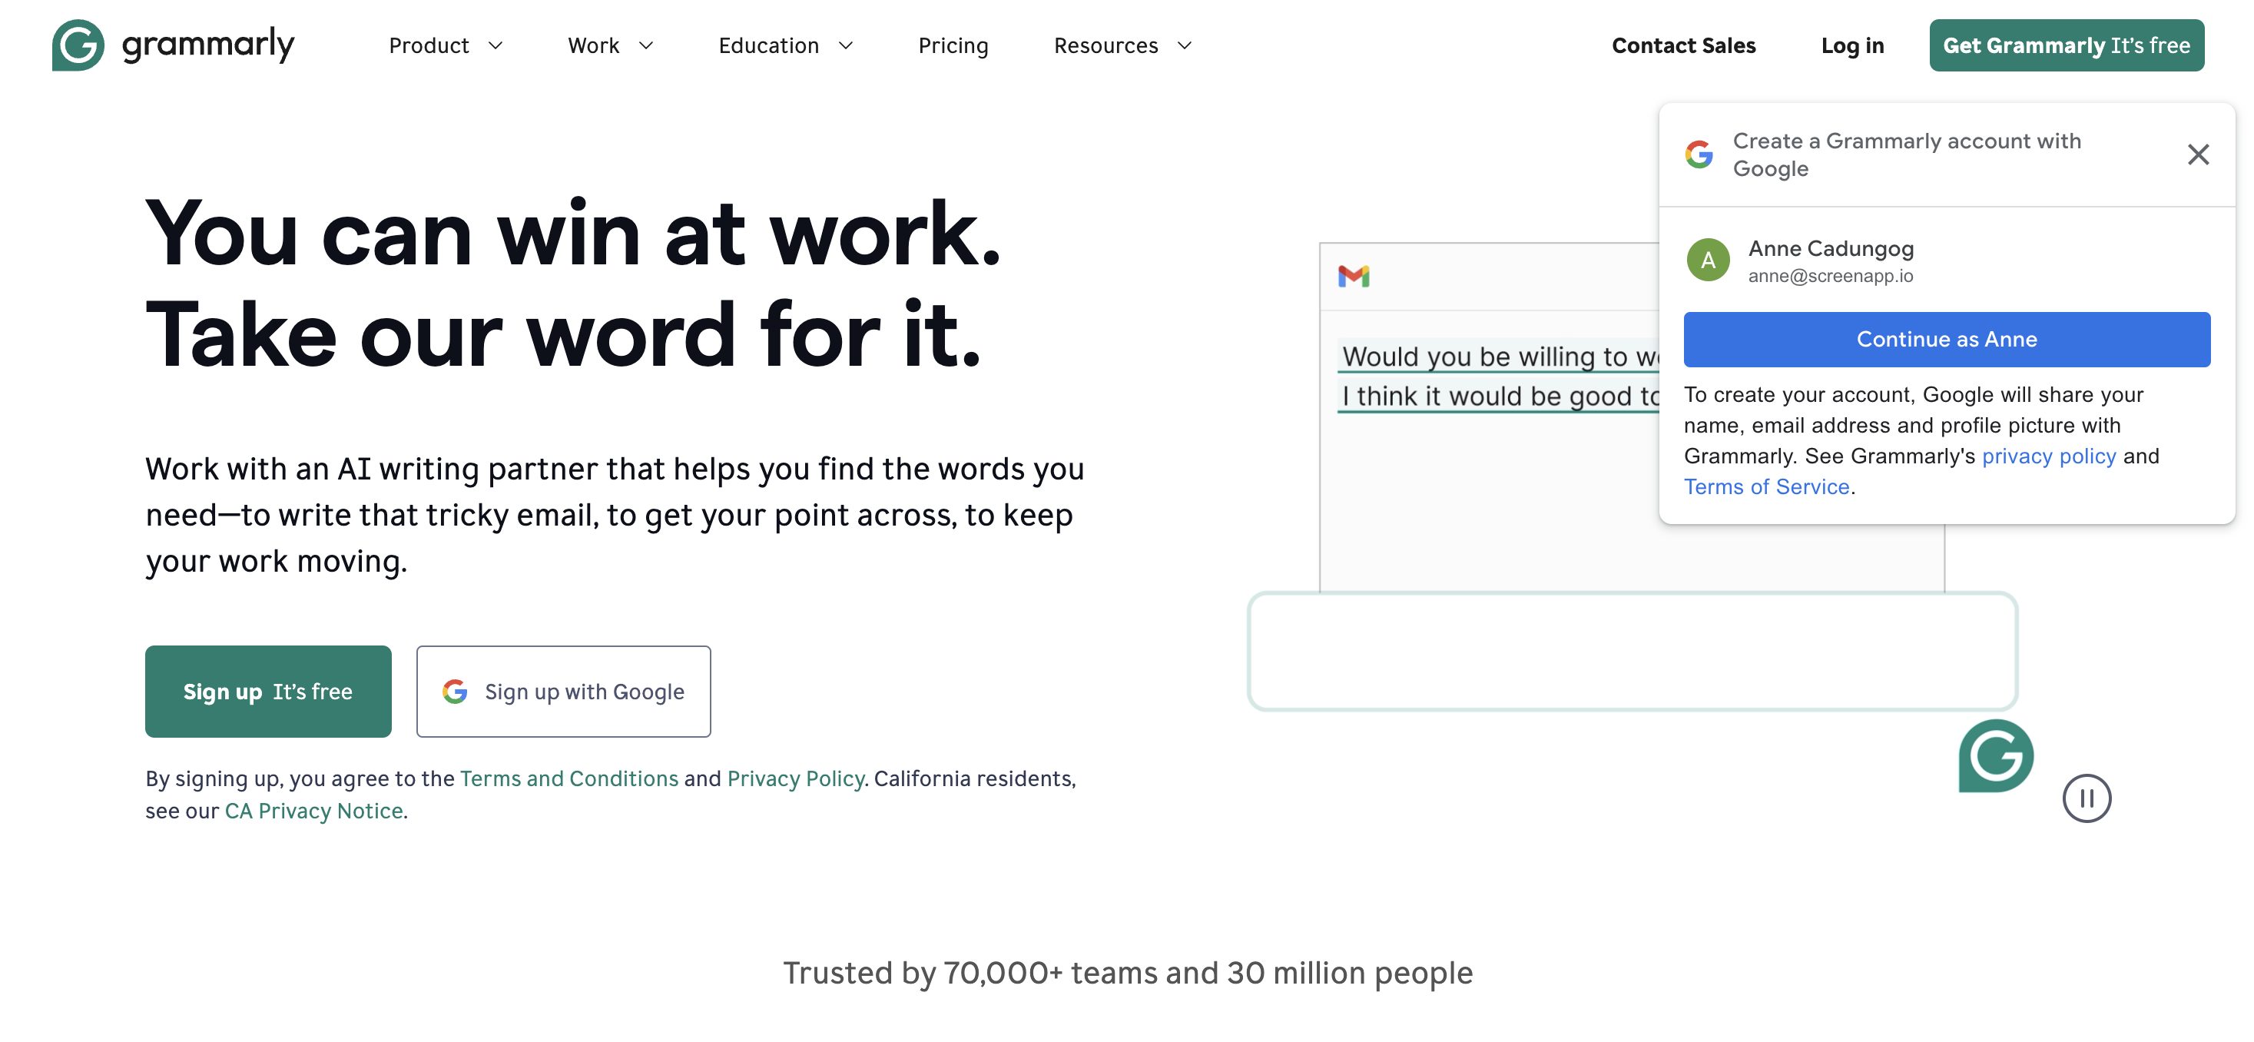Click the Sign up It's free button
This screenshot has width=2254, height=1042.
pyautogui.click(x=268, y=691)
